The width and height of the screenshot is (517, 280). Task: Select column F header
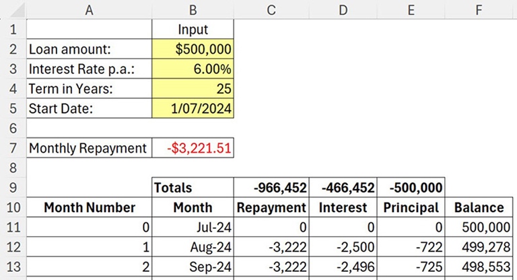click(x=479, y=10)
